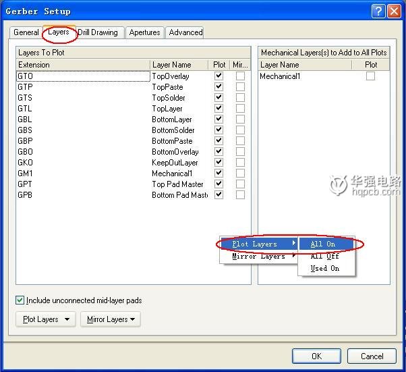Enable Mirror for the TopPaste layer

point(240,87)
